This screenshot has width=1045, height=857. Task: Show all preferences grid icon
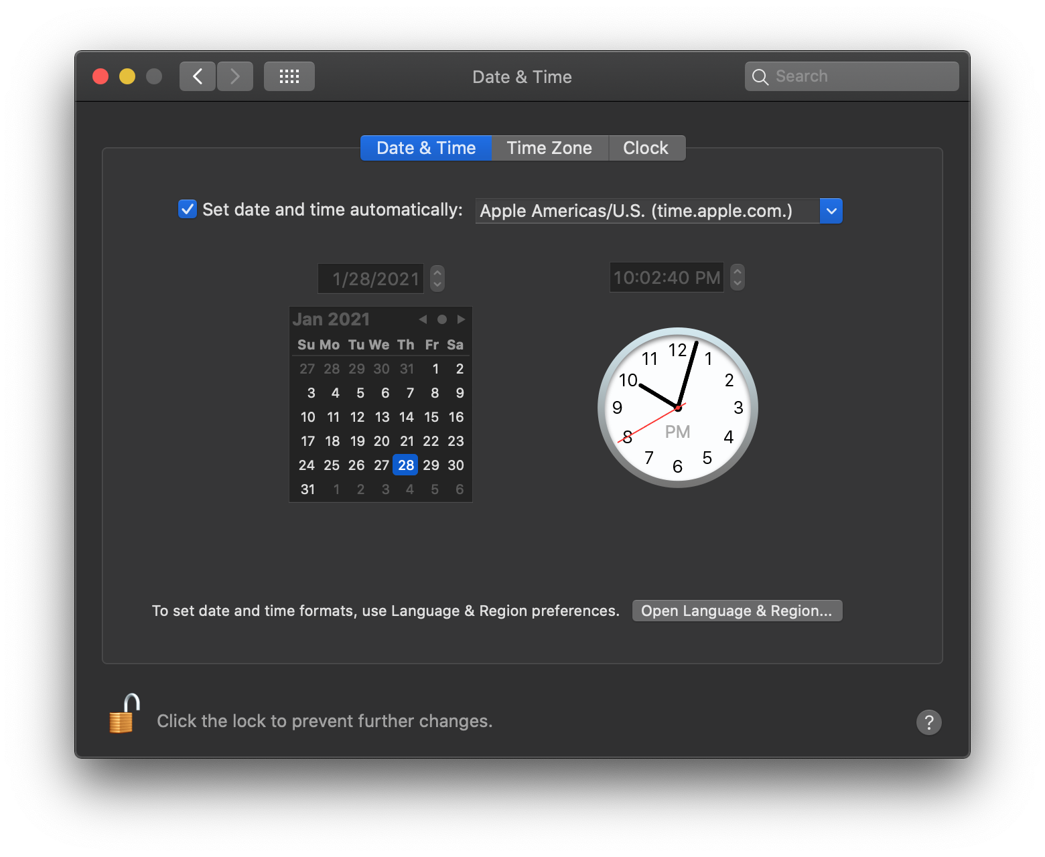289,76
